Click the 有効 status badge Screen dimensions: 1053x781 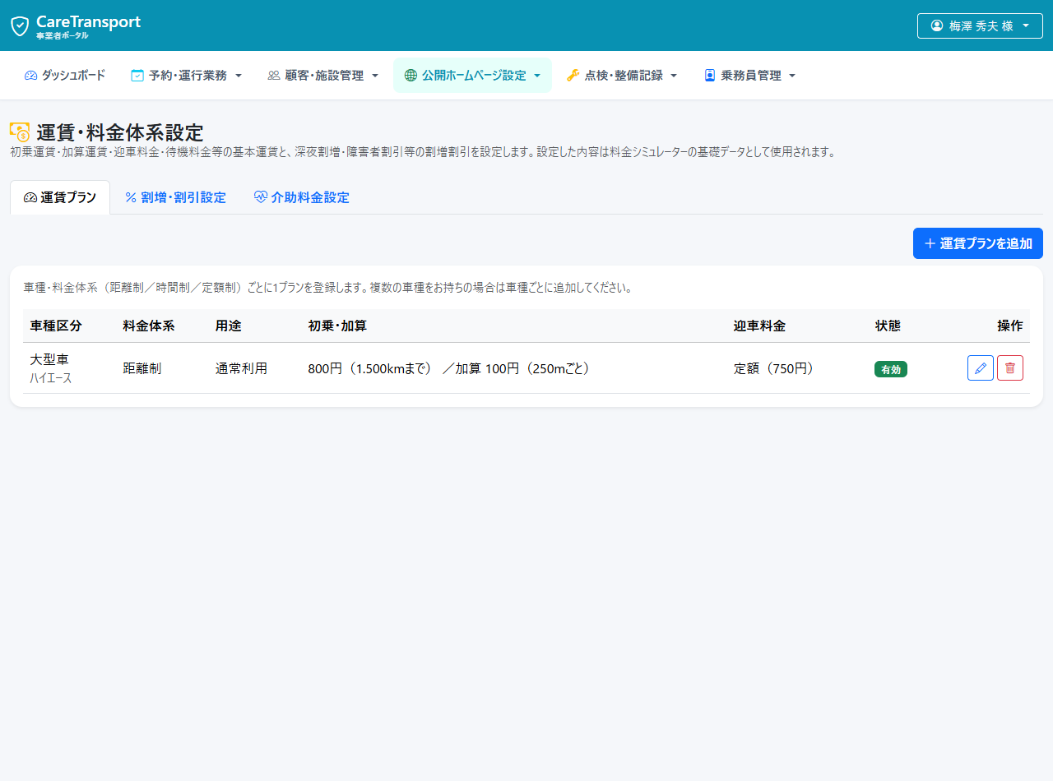point(891,369)
